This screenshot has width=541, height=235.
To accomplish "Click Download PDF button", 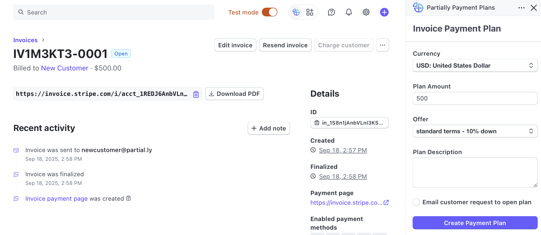I will tap(234, 94).
